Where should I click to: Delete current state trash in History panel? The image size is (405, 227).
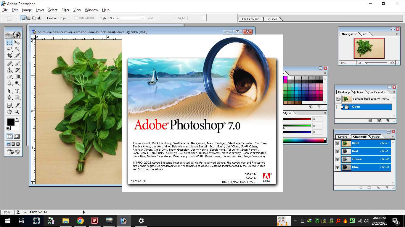click(388, 121)
